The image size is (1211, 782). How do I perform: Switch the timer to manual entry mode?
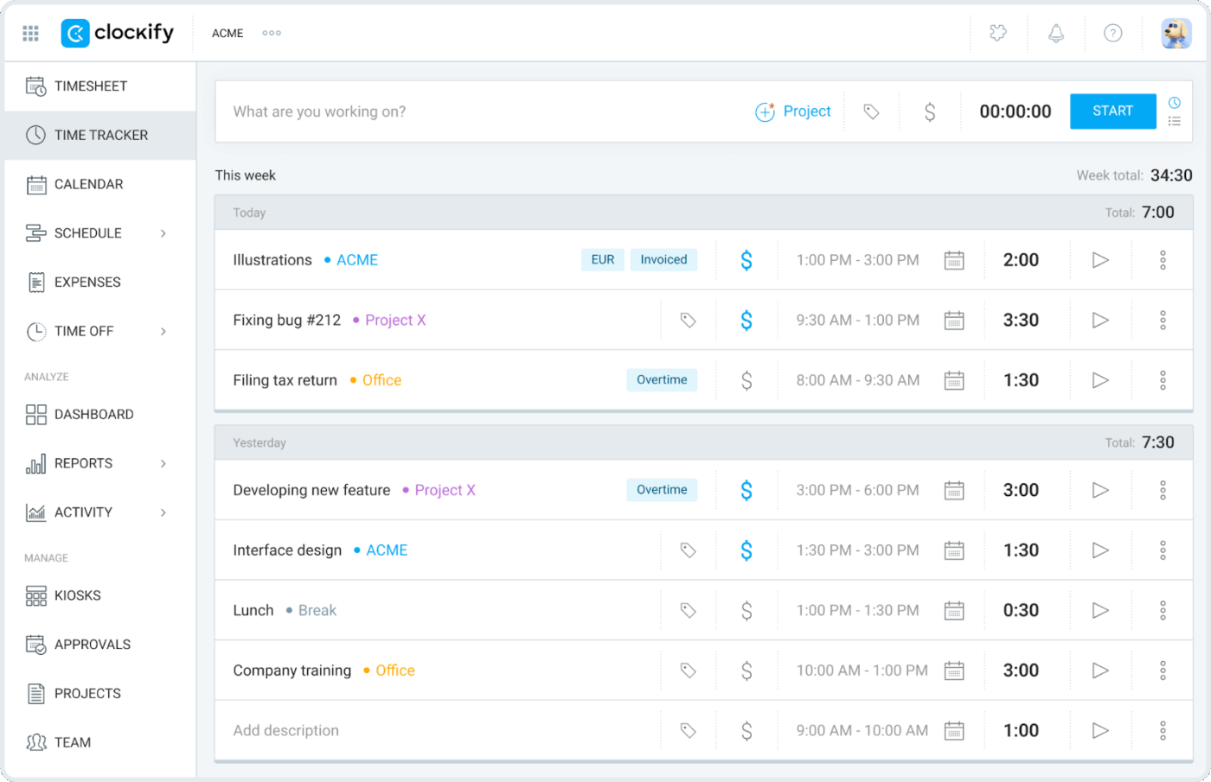[x=1175, y=121]
